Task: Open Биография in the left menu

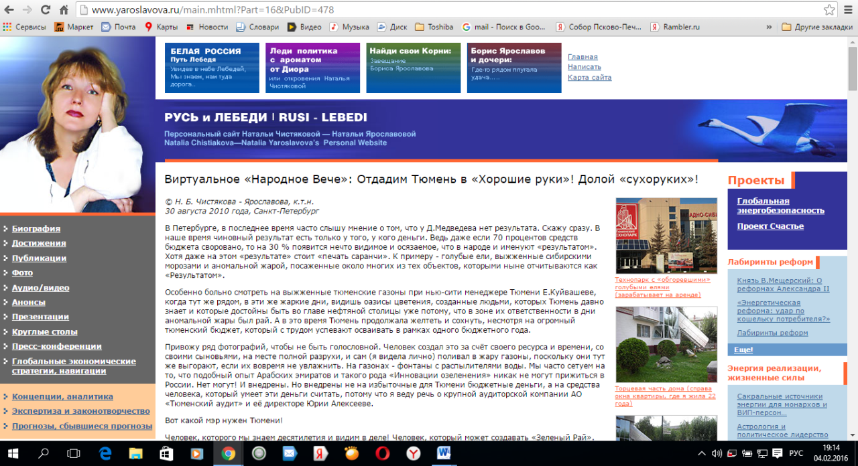Action: [x=36, y=229]
